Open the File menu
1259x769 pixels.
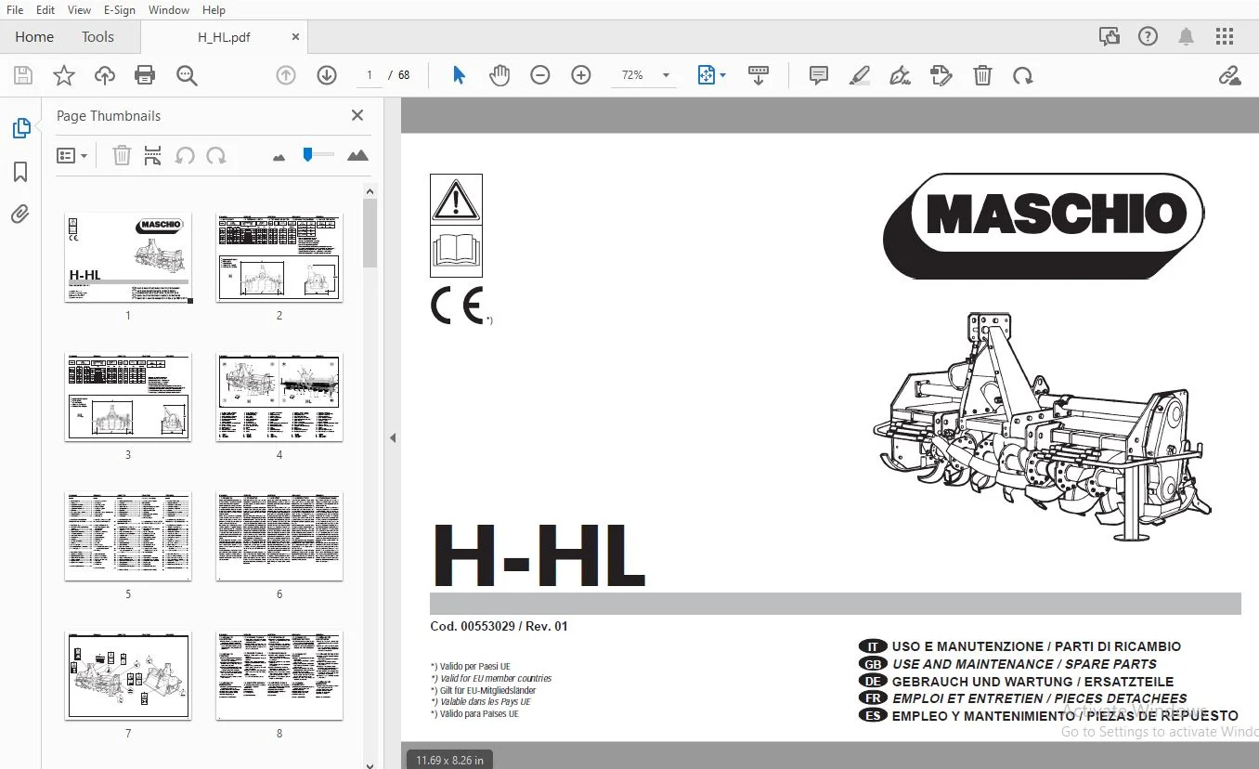click(15, 9)
